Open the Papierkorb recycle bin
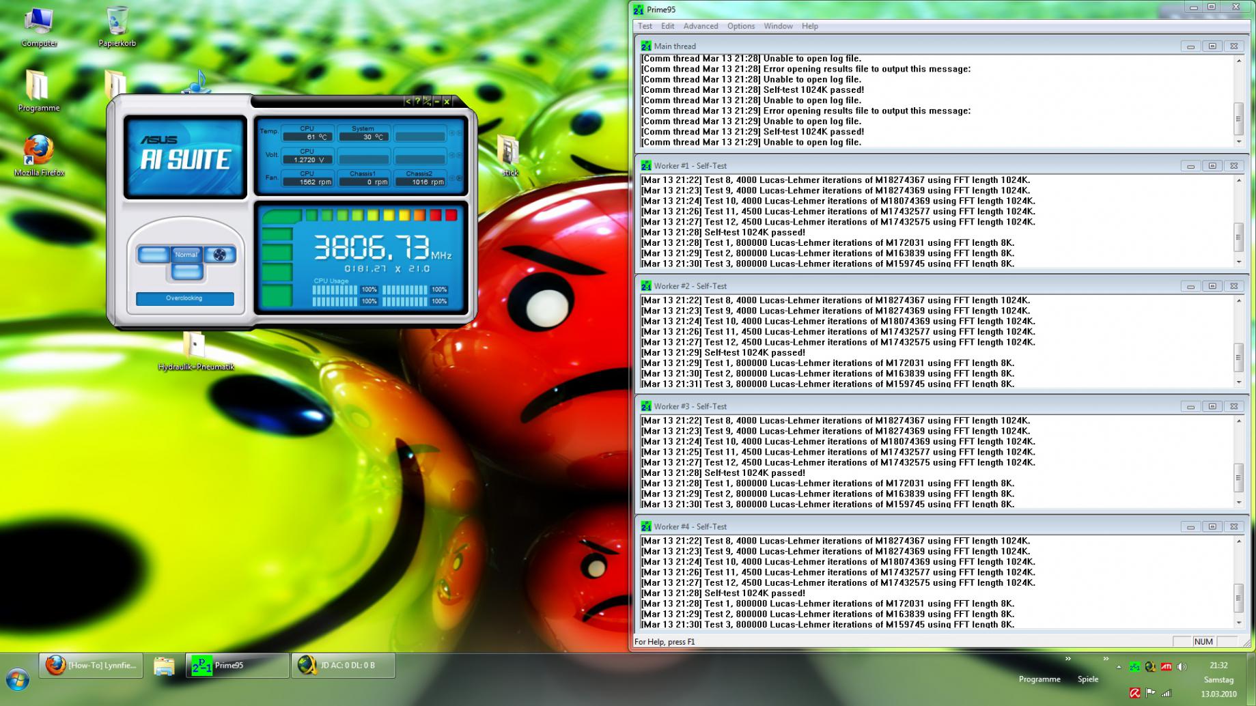The width and height of the screenshot is (1256, 706). [x=117, y=27]
